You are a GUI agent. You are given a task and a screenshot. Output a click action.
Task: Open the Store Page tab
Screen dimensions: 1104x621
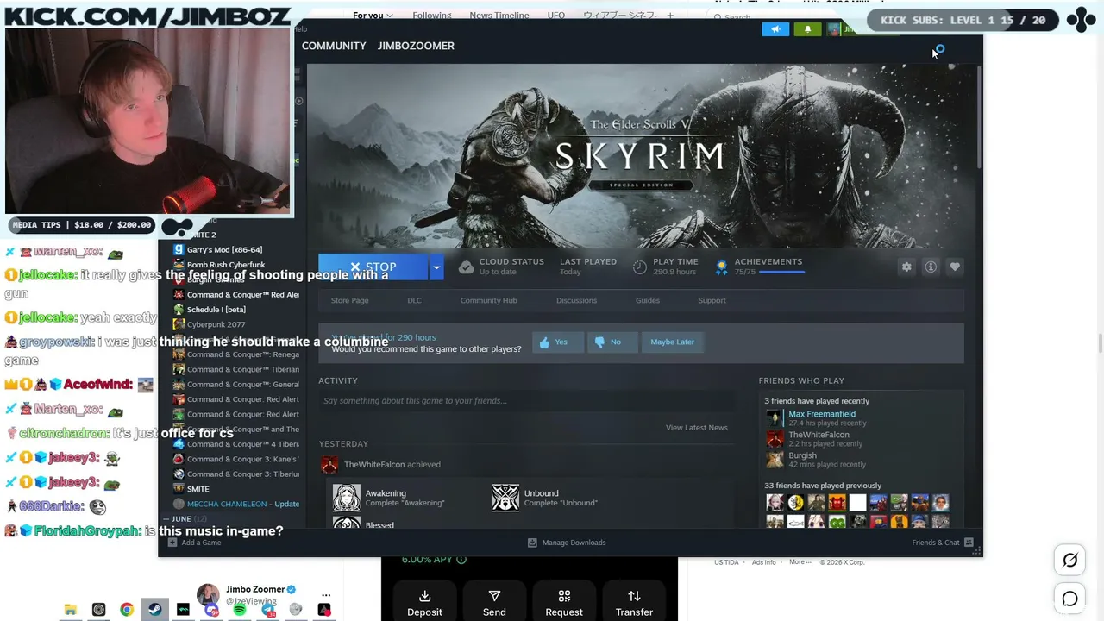point(349,300)
